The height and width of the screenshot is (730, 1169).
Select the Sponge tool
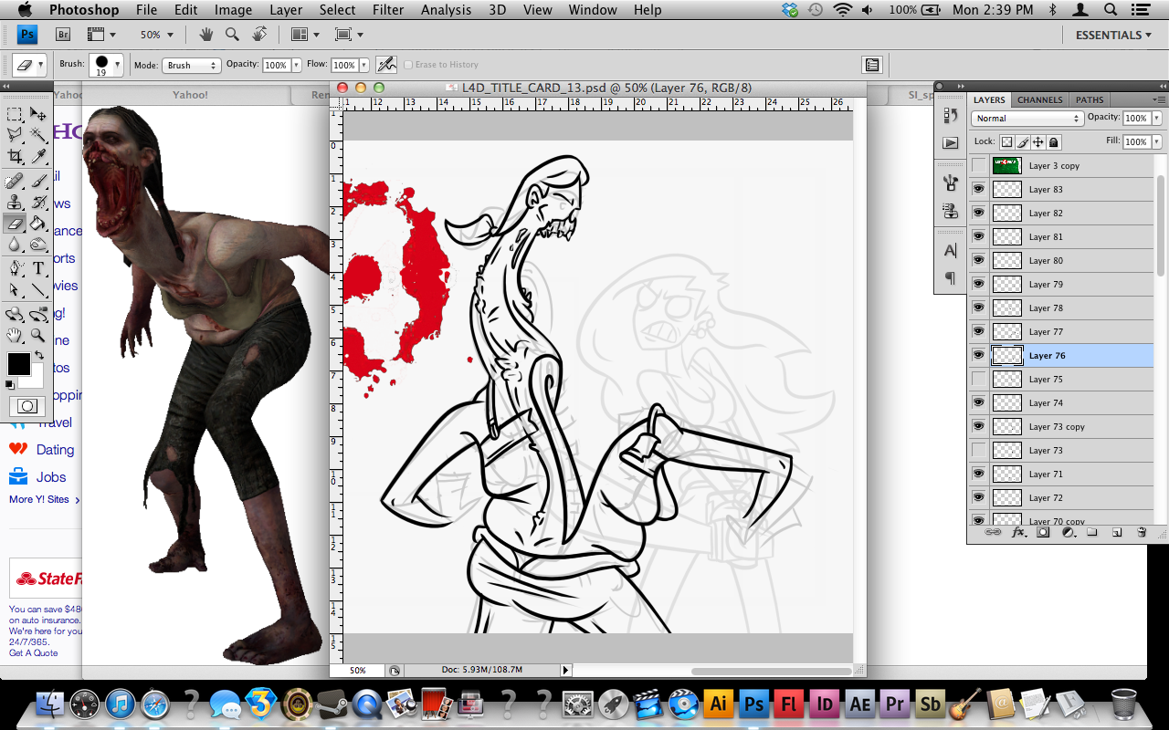click(x=38, y=244)
